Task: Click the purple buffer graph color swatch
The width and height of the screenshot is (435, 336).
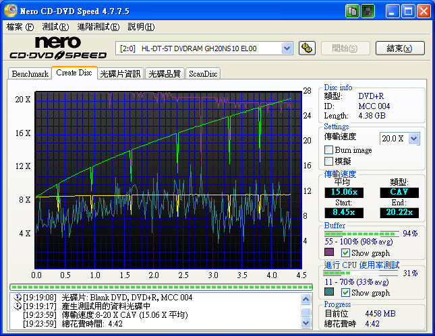Action: tap(329, 253)
